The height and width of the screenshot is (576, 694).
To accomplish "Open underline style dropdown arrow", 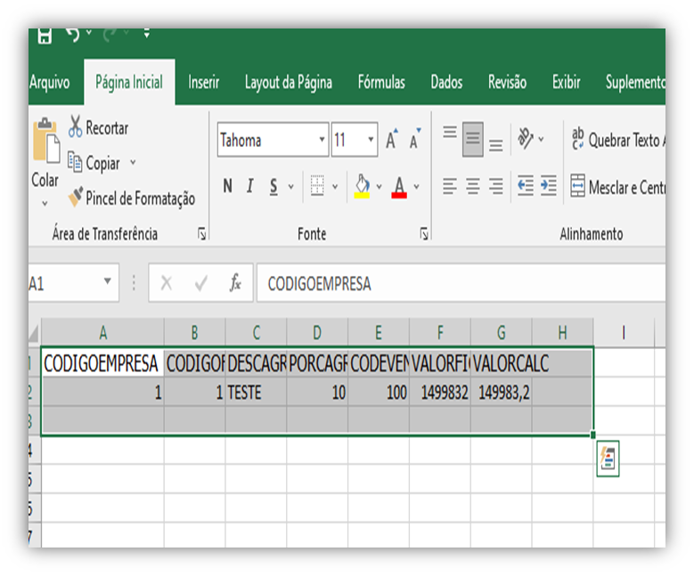I will 290,187.
